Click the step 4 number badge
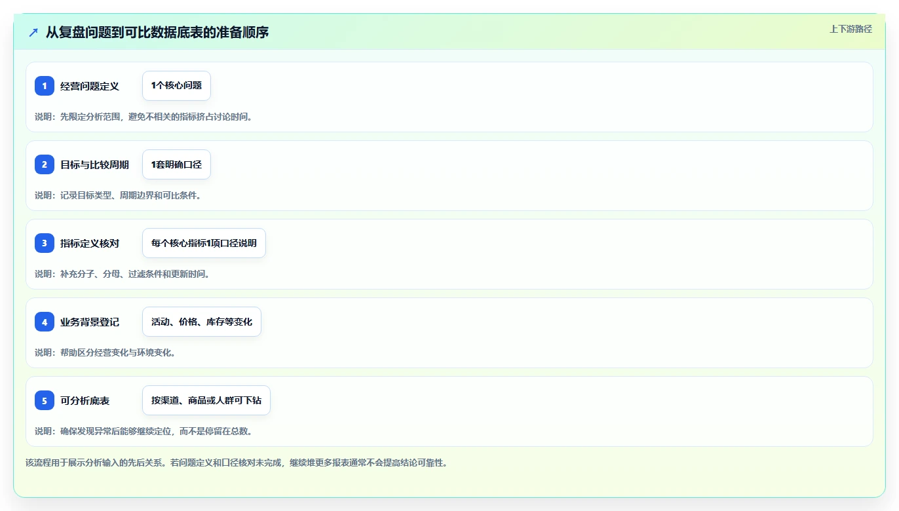The width and height of the screenshot is (899, 511). point(45,322)
